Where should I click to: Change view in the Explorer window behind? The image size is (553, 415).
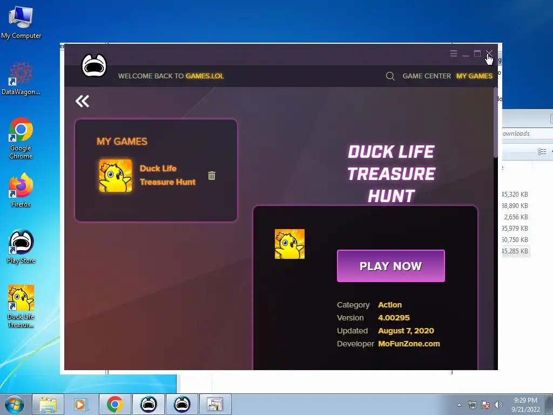542,152
